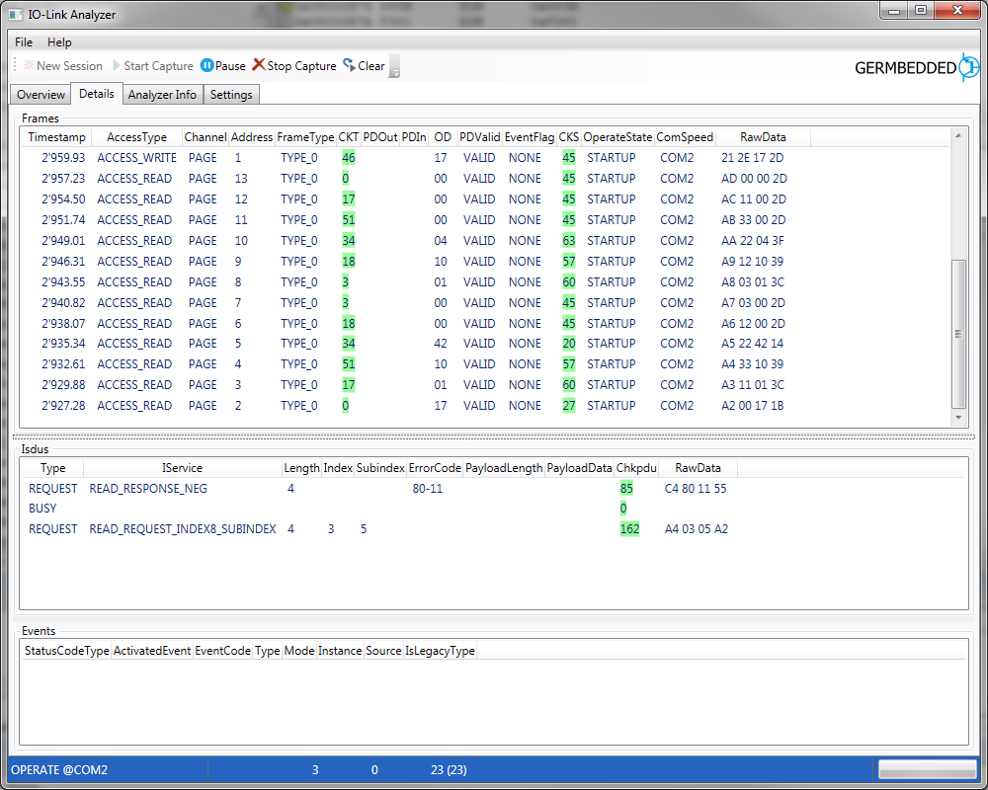This screenshot has height=790, width=988.
Task: Click the red X Stop Capture icon
Action: pos(259,65)
